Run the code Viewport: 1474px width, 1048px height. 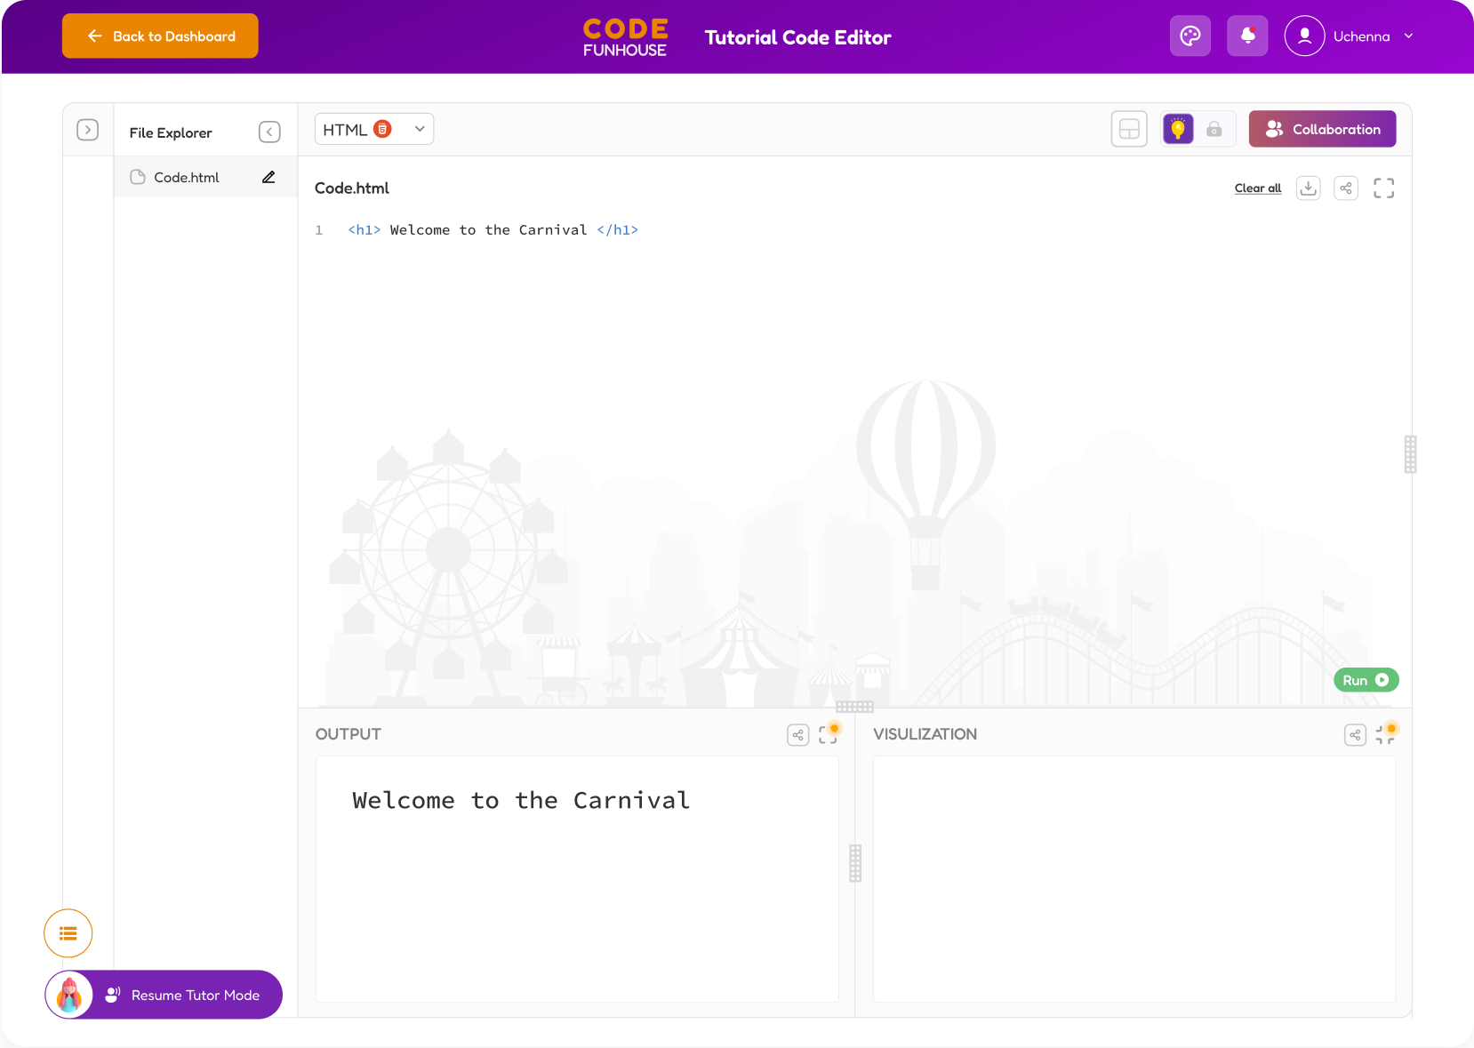pyautogui.click(x=1366, y=680)
